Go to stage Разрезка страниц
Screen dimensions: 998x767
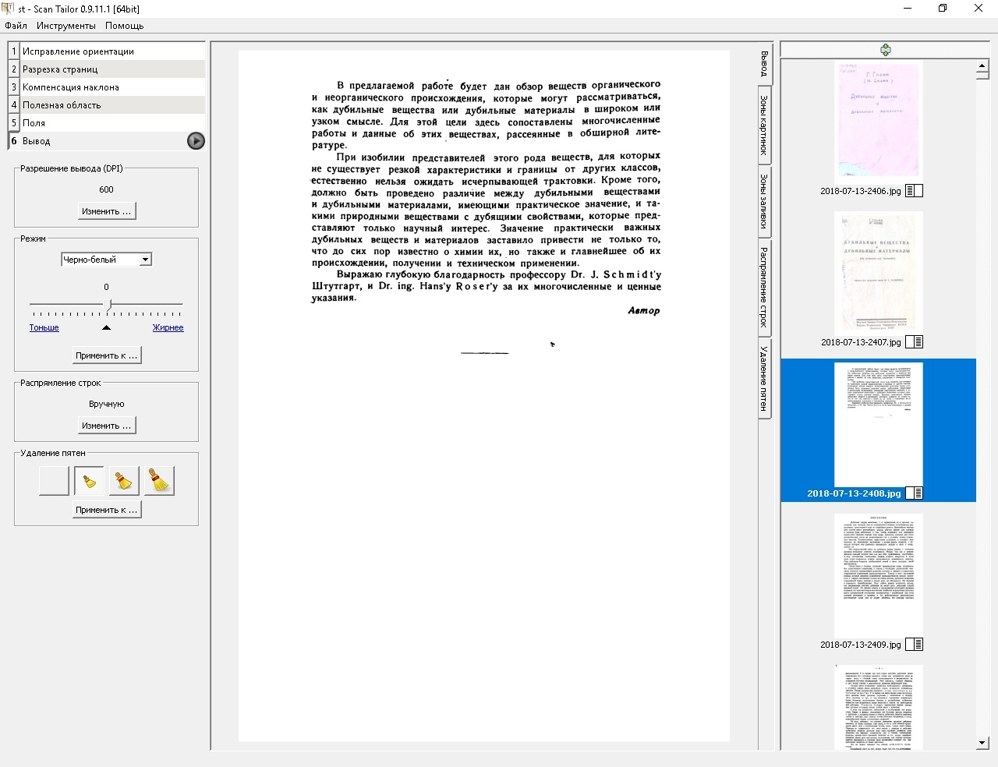point(107,69)
